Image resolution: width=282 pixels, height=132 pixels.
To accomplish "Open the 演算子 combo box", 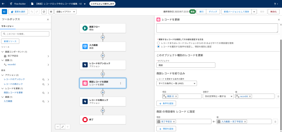I will pyautogui.click(x=218, y=96).
